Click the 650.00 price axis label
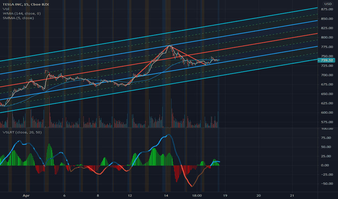338x199 pixels. [x=327, y=94]
